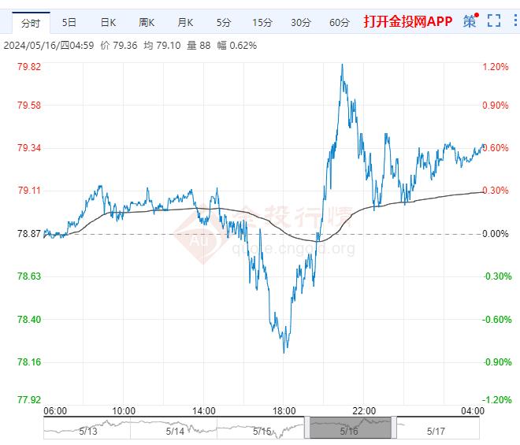This screenshot has width=520, height=445.
Task: Jump to 5/13 in the timeline
Action: click(x=87, y=430)
